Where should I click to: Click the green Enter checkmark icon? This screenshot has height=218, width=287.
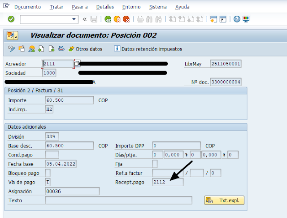point(11,19)
